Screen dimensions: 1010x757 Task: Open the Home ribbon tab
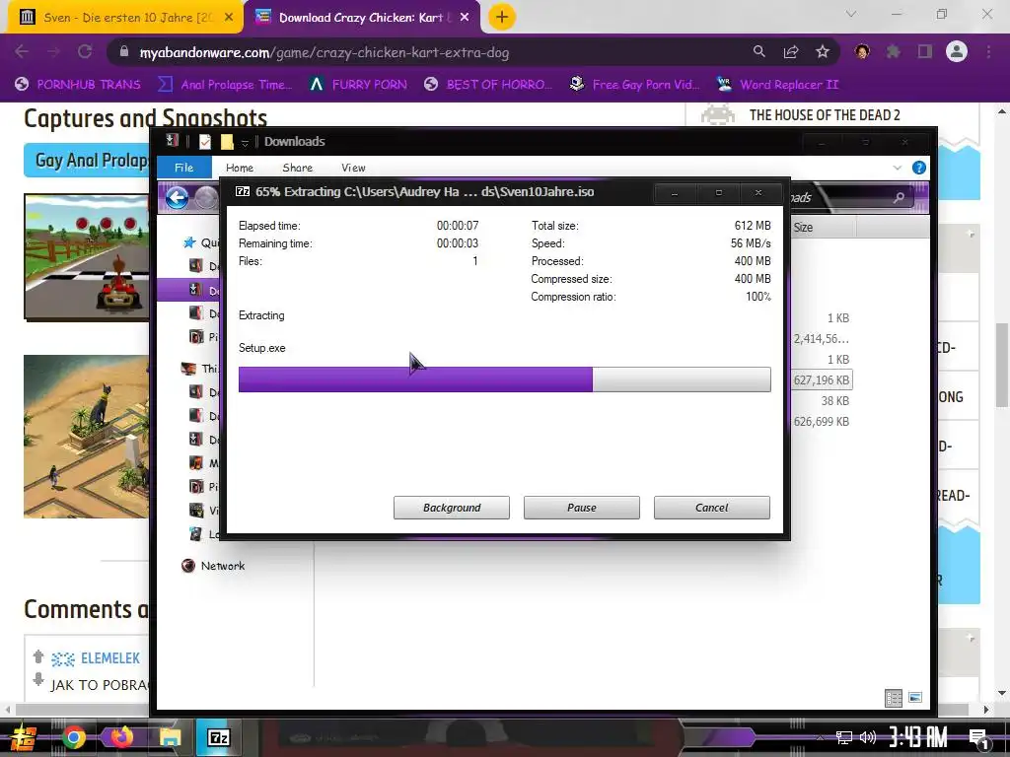240,168
